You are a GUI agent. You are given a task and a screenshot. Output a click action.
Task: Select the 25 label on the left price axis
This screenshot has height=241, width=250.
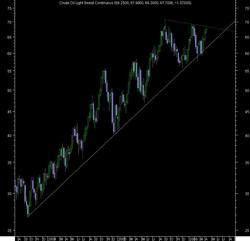[9, 231]
